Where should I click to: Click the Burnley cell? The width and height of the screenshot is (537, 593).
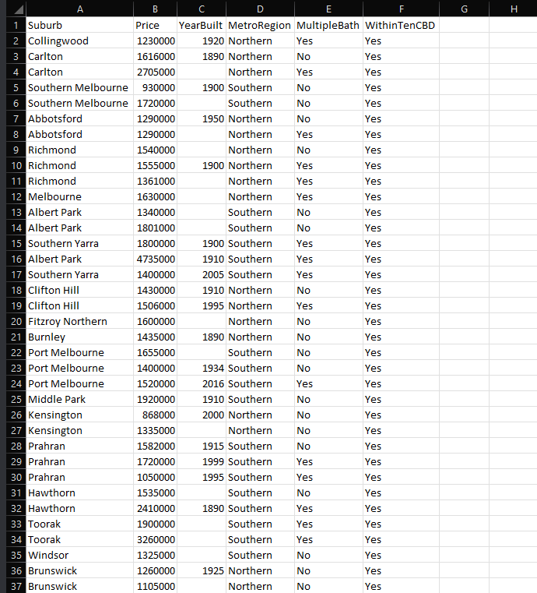click(x=79, y=337)
